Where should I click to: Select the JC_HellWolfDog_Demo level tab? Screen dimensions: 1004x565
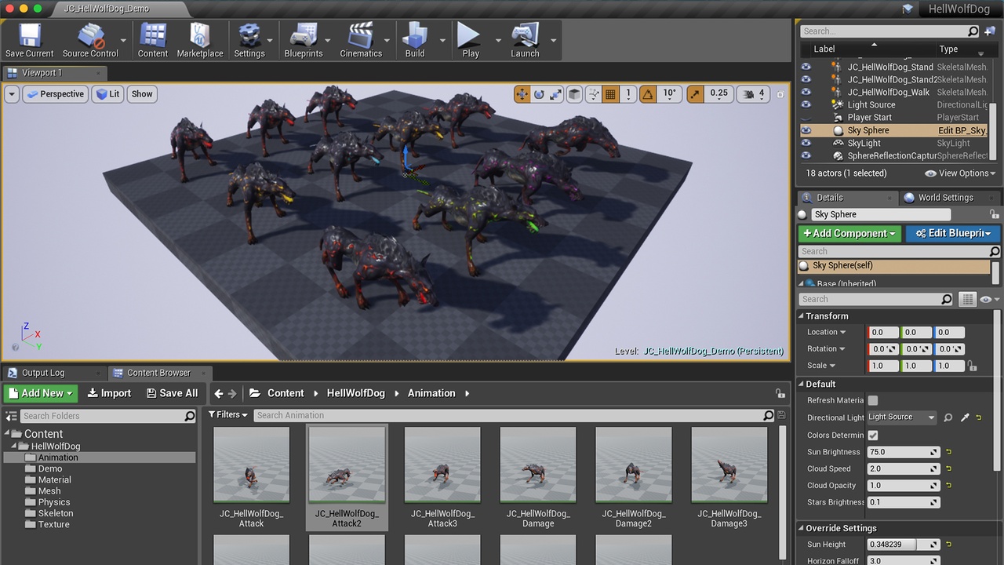point(107,9)
